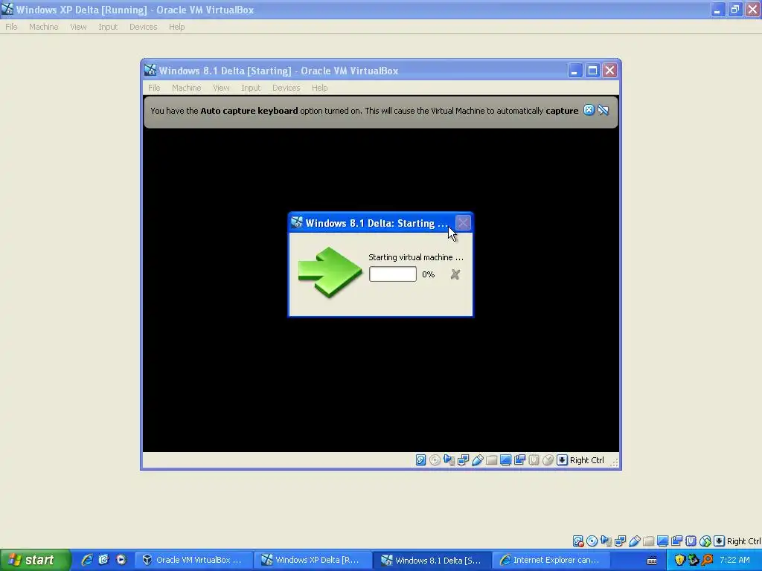The width and height of the screenshot is (762, 571).
Task: Click the don't-show-again icon on notification bar
Action: pyautogui.click(x=603, y=110)
